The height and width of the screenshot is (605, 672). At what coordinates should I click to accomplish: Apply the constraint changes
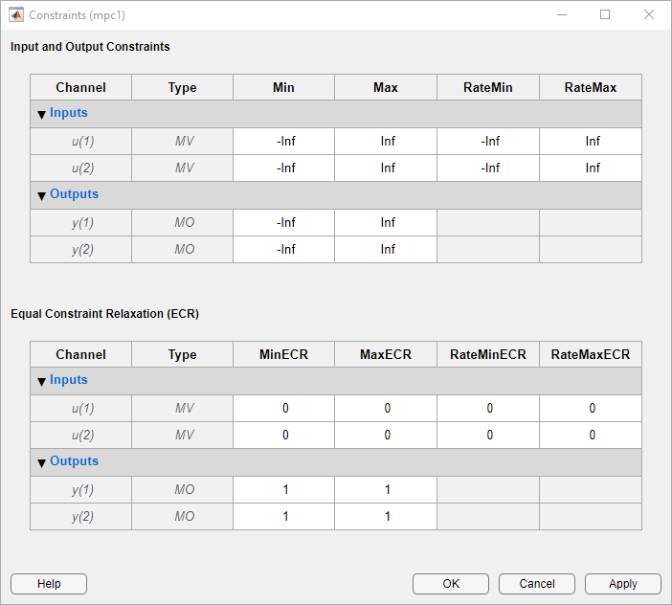pos(623,584)
